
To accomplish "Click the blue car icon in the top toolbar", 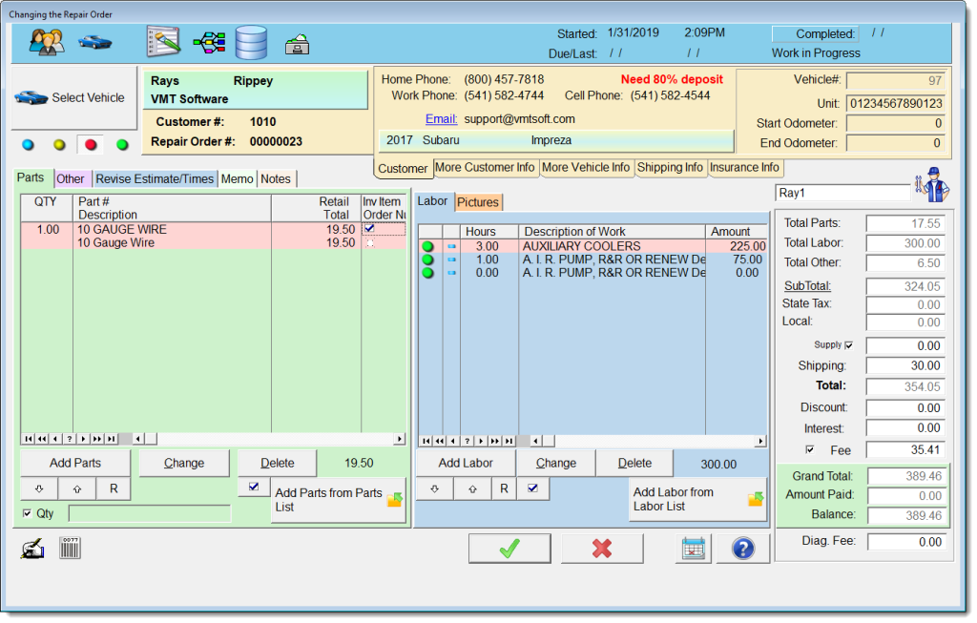I will coord(94,42).
